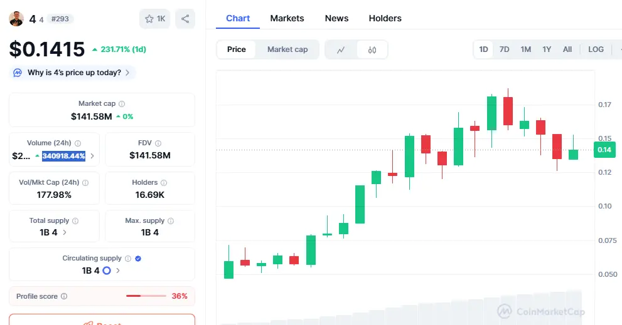Click Profile score info icon
This screenshot has height=325, width=622.
[64, 296]
